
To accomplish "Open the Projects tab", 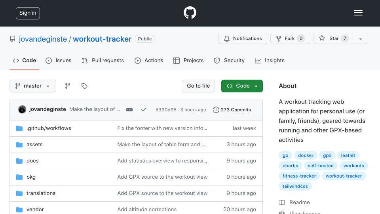I will 188,60.
